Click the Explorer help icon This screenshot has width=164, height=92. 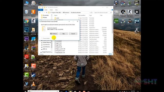(x=112, y=10)
